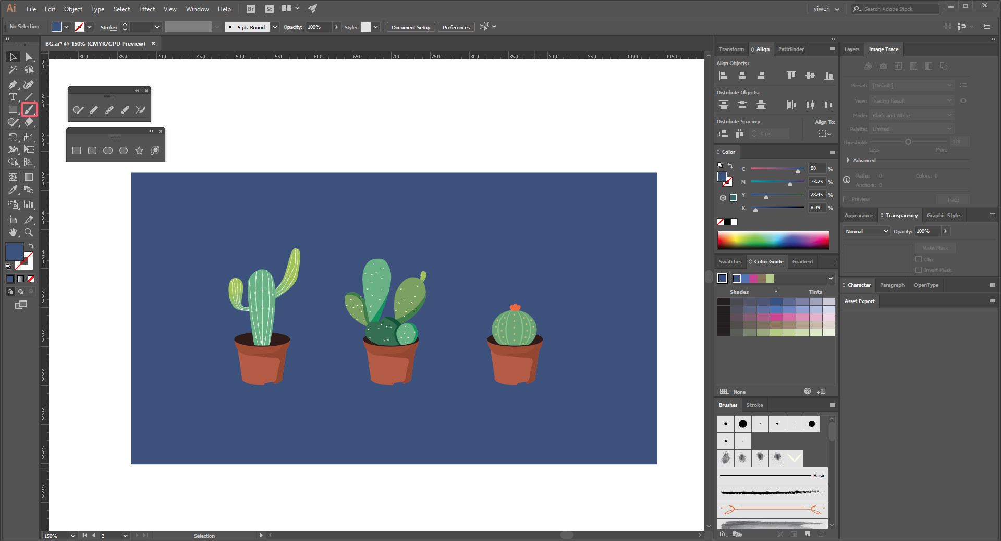The height and width of the screenshot is (541, 1001).
Task: Select the Zoom tool magnifier
Action: [29, 232]
